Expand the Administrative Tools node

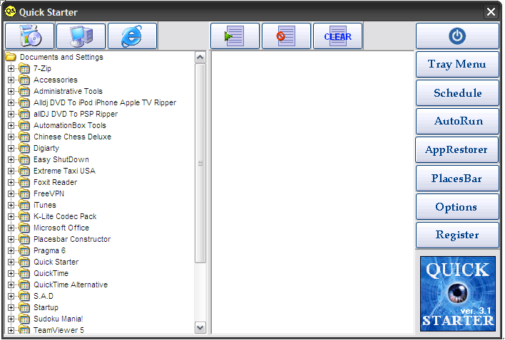[11, 91]
